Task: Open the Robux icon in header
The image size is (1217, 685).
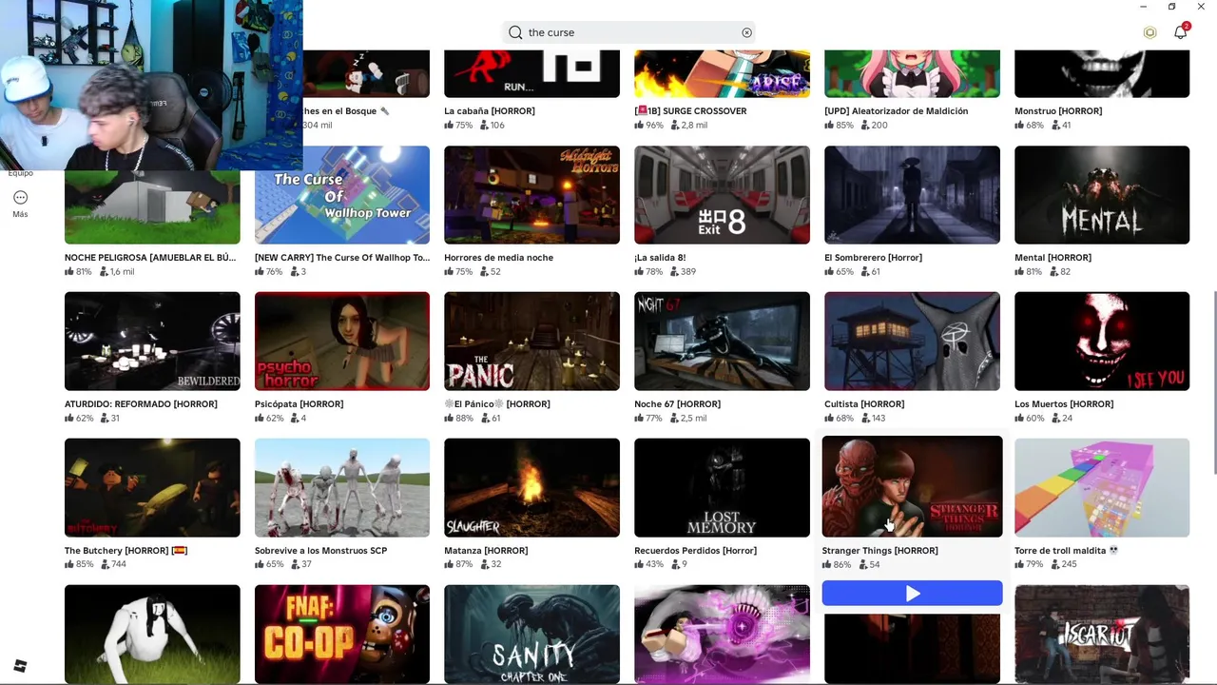Action: (x=1149, y=32)
